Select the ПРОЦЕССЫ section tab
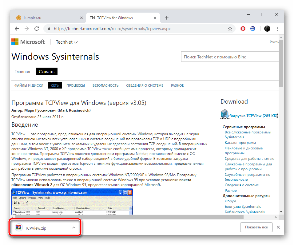Screen dimensions: 294x245 click(x=75, y=85)
